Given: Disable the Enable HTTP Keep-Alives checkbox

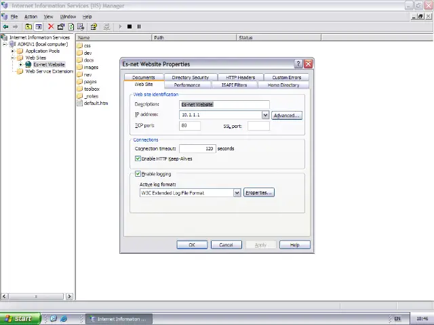Looking at the screenshot, I should click(138, 158).
